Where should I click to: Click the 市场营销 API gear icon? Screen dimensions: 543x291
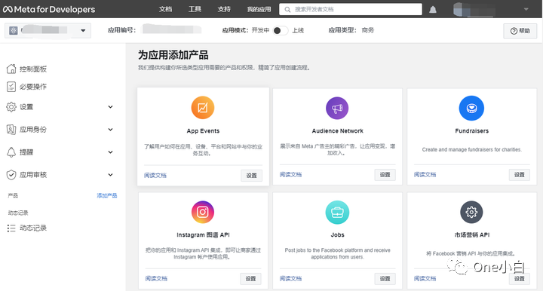471,212
